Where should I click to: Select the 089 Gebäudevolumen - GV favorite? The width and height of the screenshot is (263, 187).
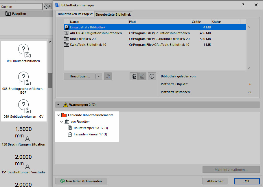23,109
